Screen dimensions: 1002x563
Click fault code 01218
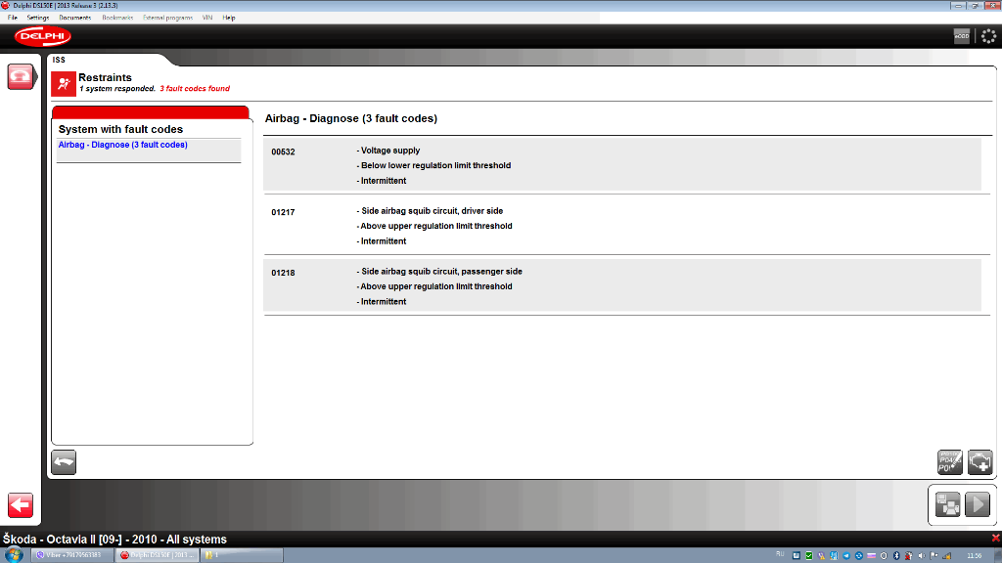click(x=283, y=274)
